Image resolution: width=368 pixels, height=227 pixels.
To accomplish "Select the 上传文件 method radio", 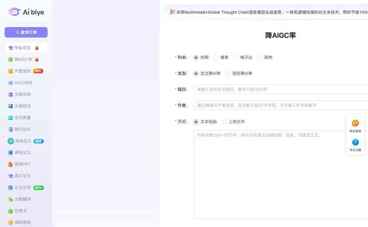I will pos(224,122).
